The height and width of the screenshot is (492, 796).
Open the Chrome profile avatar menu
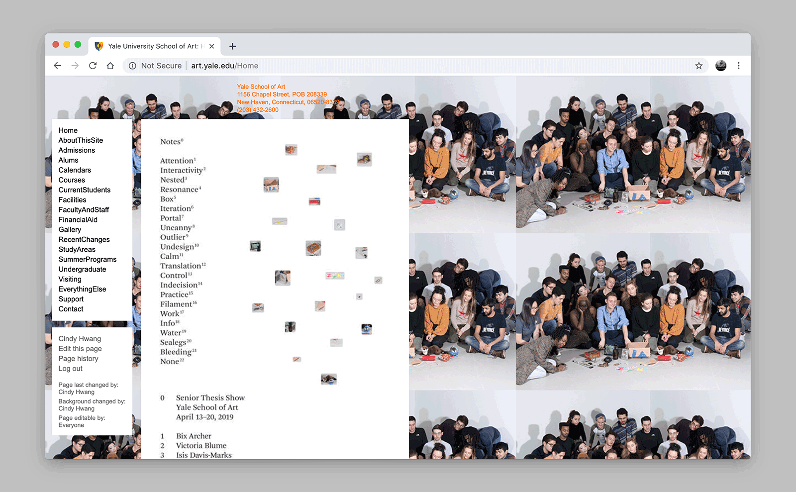pos(720,65)
